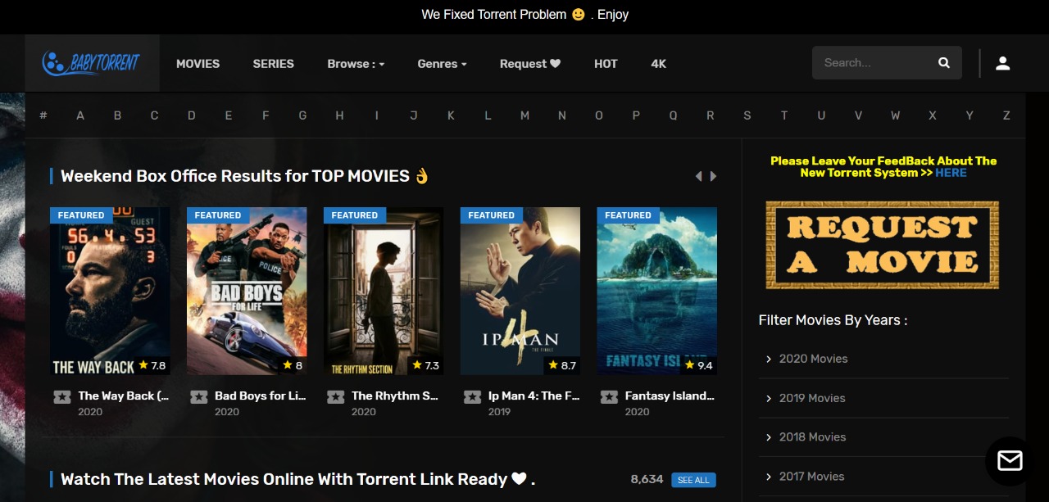Click Bad Boys for Life title link
This screenshot has height=502, width=1049.
[x=261, y=396]
